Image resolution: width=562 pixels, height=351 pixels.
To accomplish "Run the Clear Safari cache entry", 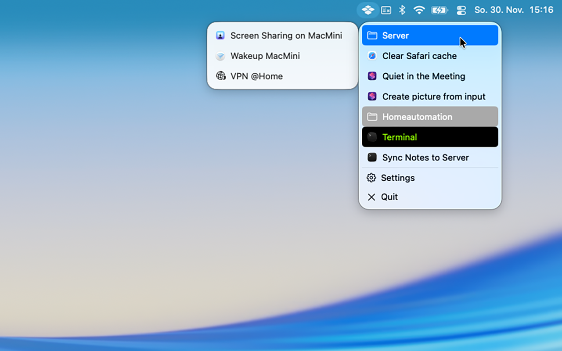I will tap(419, 56).
